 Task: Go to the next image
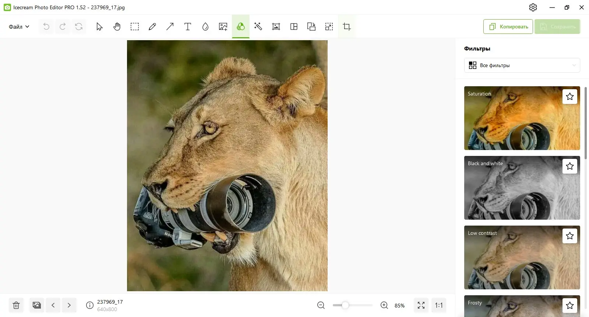click(x=69, y=305)
